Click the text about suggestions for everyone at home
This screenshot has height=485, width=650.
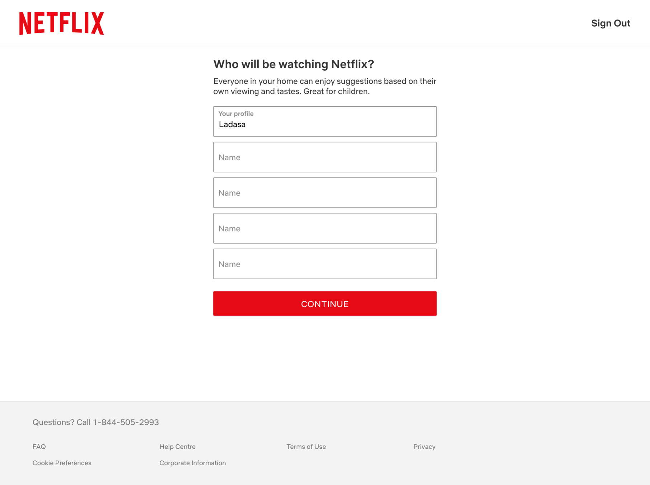point(325,86)
